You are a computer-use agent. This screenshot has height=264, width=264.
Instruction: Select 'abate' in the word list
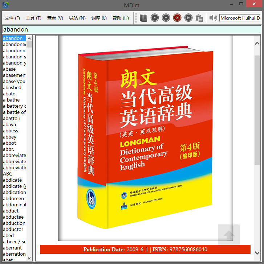click(15, 94)
